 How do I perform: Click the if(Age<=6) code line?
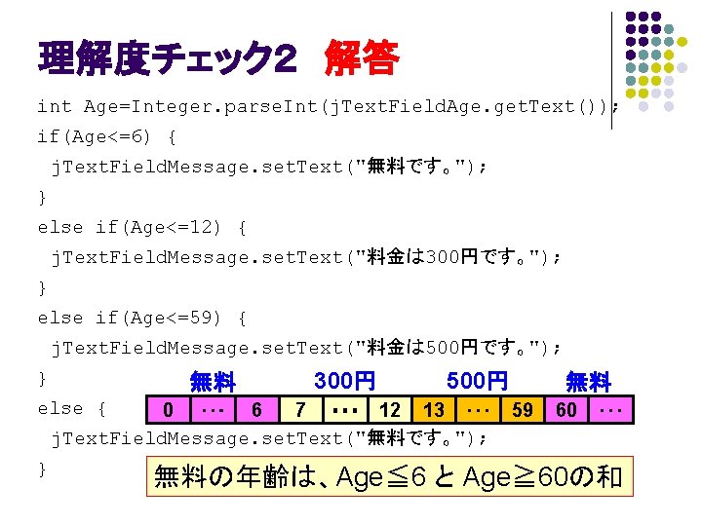point(106,137)
